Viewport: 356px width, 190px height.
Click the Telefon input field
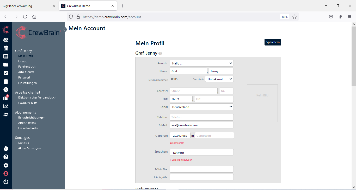click(x=201, y=117)
